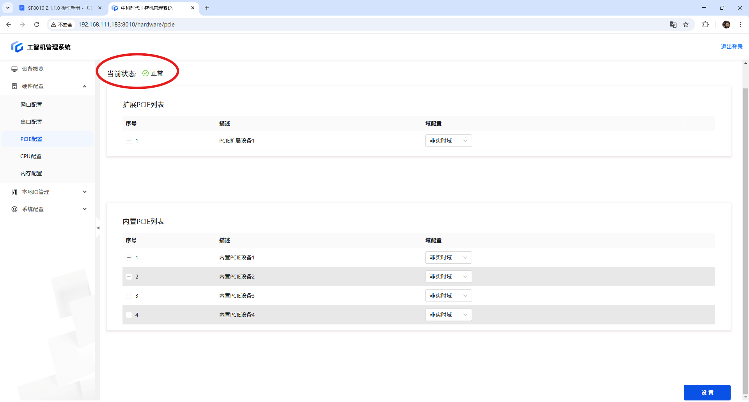Open the CPU配置 menu item
749x402 pixels.
point(31,156)
